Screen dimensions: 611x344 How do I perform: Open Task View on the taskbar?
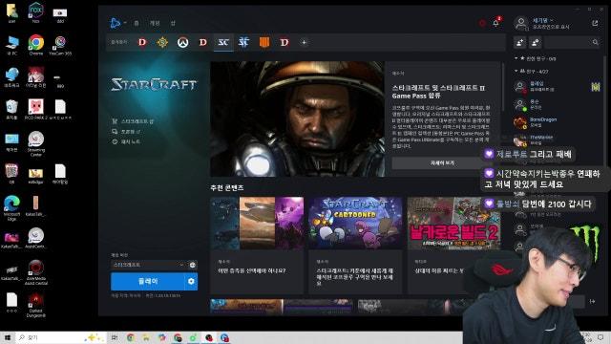[115, 337]
